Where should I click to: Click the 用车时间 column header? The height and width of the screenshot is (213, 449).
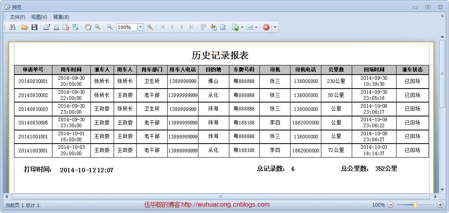tap(71, 70)
